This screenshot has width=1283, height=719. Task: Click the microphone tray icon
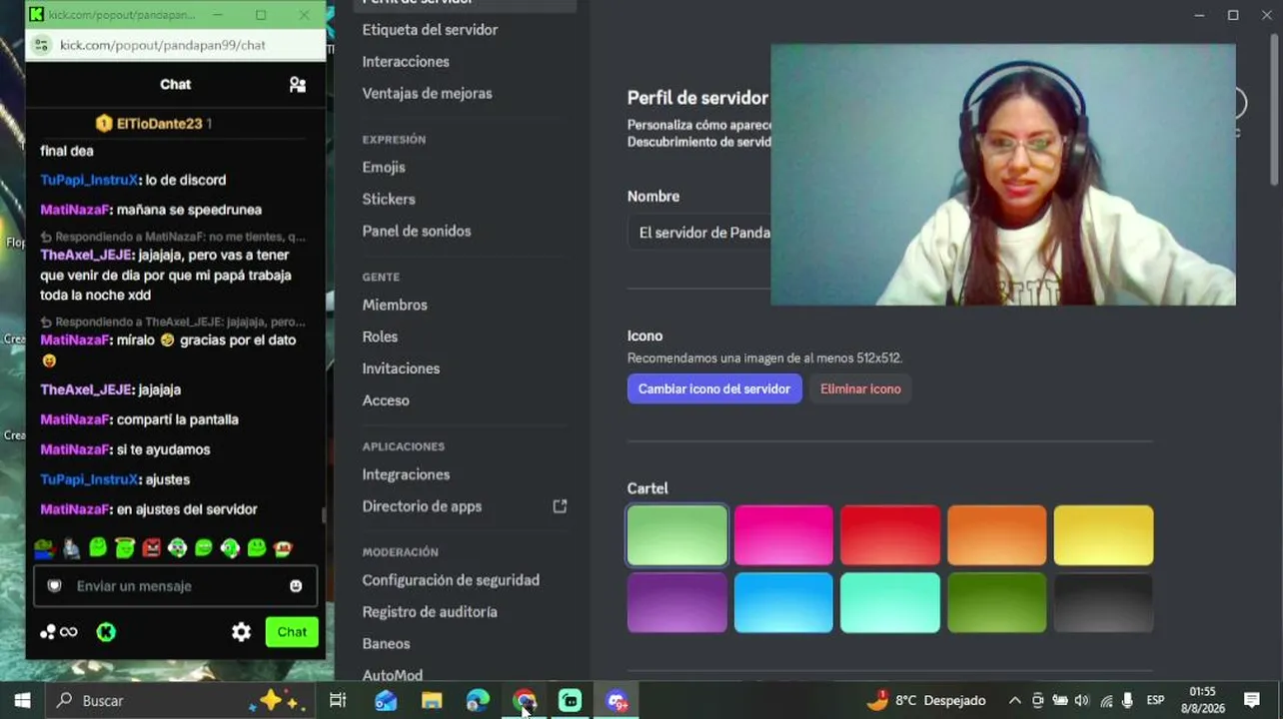click(1127, 701)
